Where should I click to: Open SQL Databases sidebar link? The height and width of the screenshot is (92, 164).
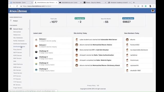point(18,38)
